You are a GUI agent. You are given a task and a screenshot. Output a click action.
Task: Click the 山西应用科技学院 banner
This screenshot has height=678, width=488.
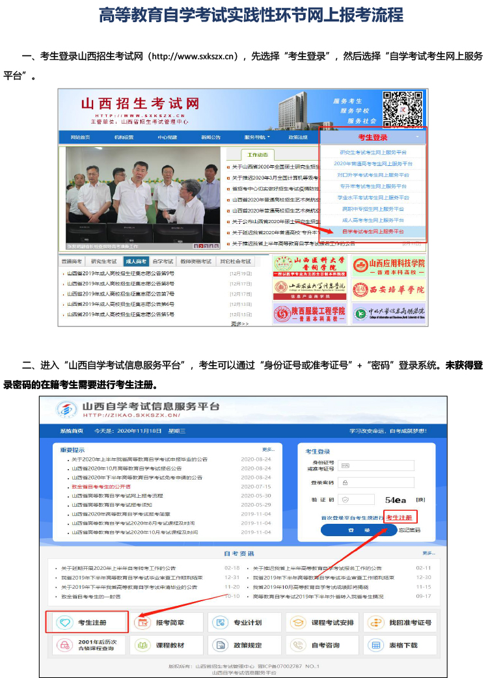pyautogui.click(x=388, y=266)
